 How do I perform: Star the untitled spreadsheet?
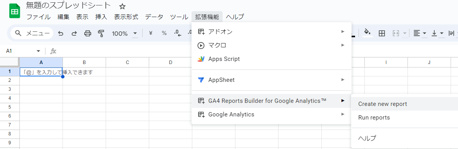point(122,6)
